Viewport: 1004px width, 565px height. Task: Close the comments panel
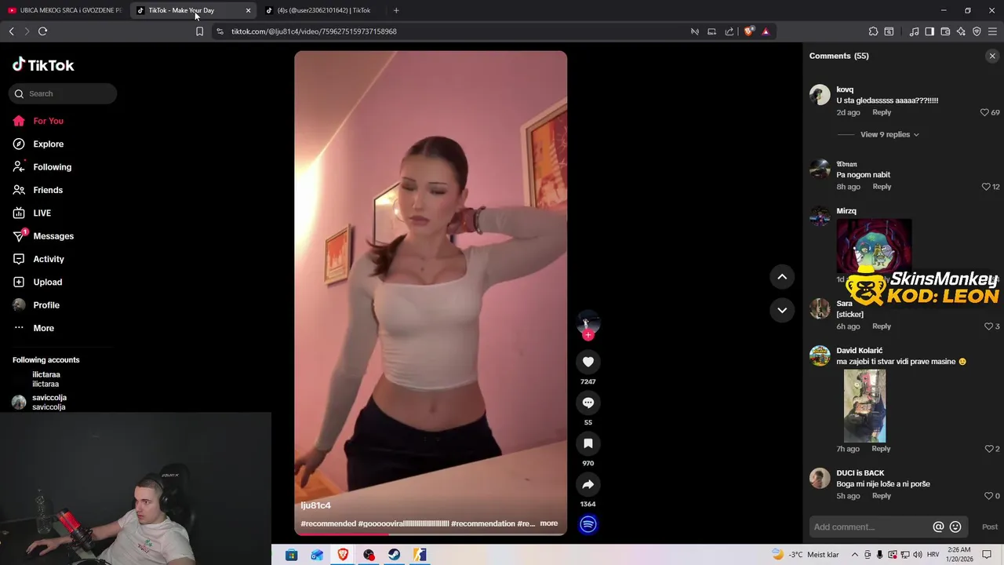992,56
